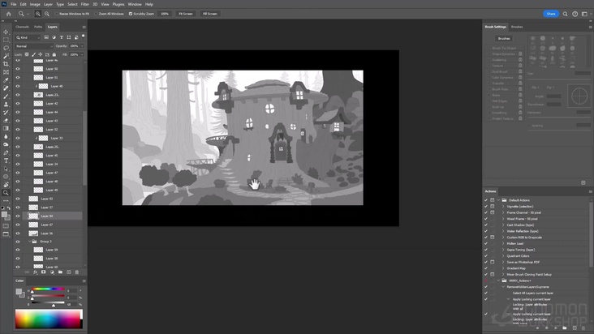Image resolution: width=594 pixels, height=334 pixels.
Task: Expand the Sepia Toning (layer) action
Action: [x=503, y=250]
